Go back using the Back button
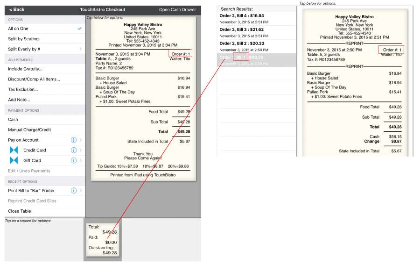 [x=17, y=9]
